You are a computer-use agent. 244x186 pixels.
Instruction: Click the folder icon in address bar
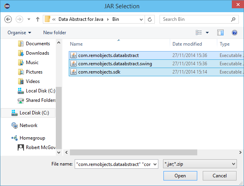[48, 19]
